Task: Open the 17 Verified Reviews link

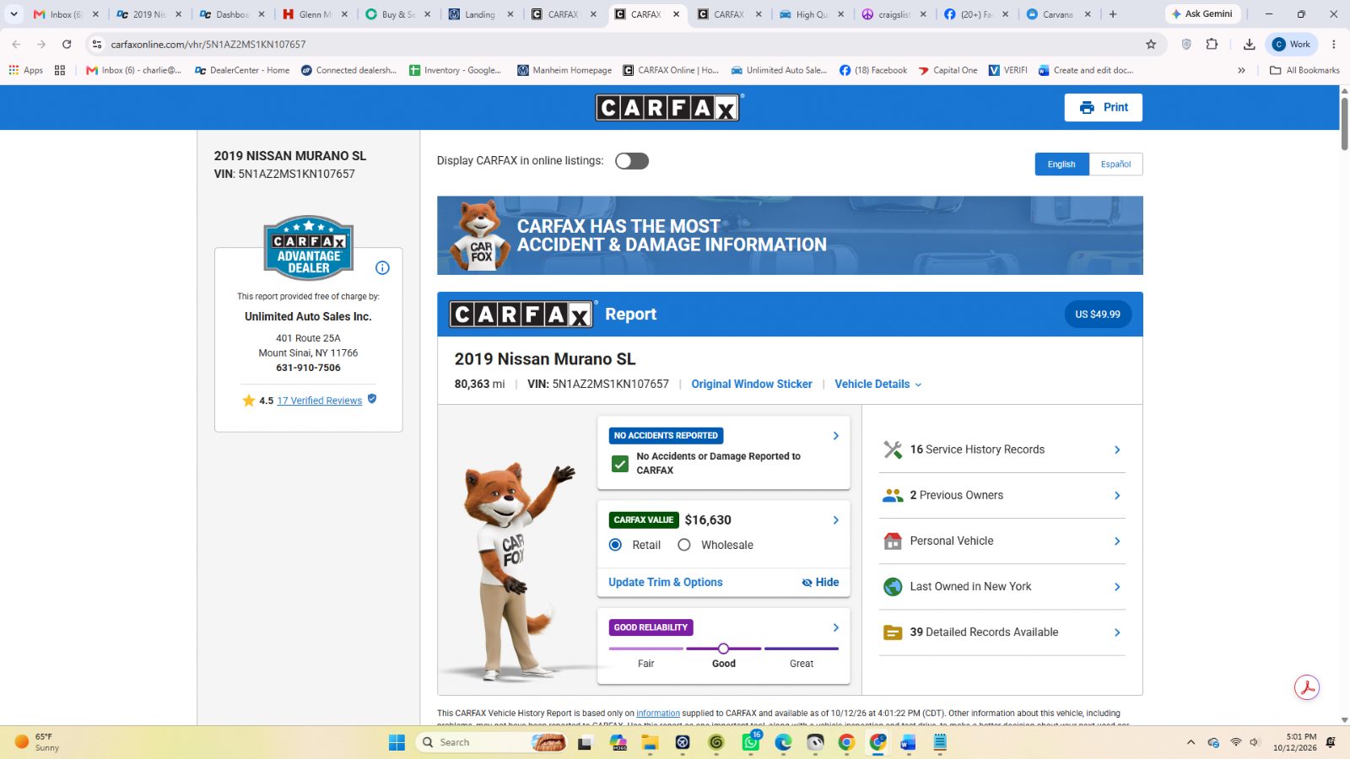Action: tap(320, 401)
